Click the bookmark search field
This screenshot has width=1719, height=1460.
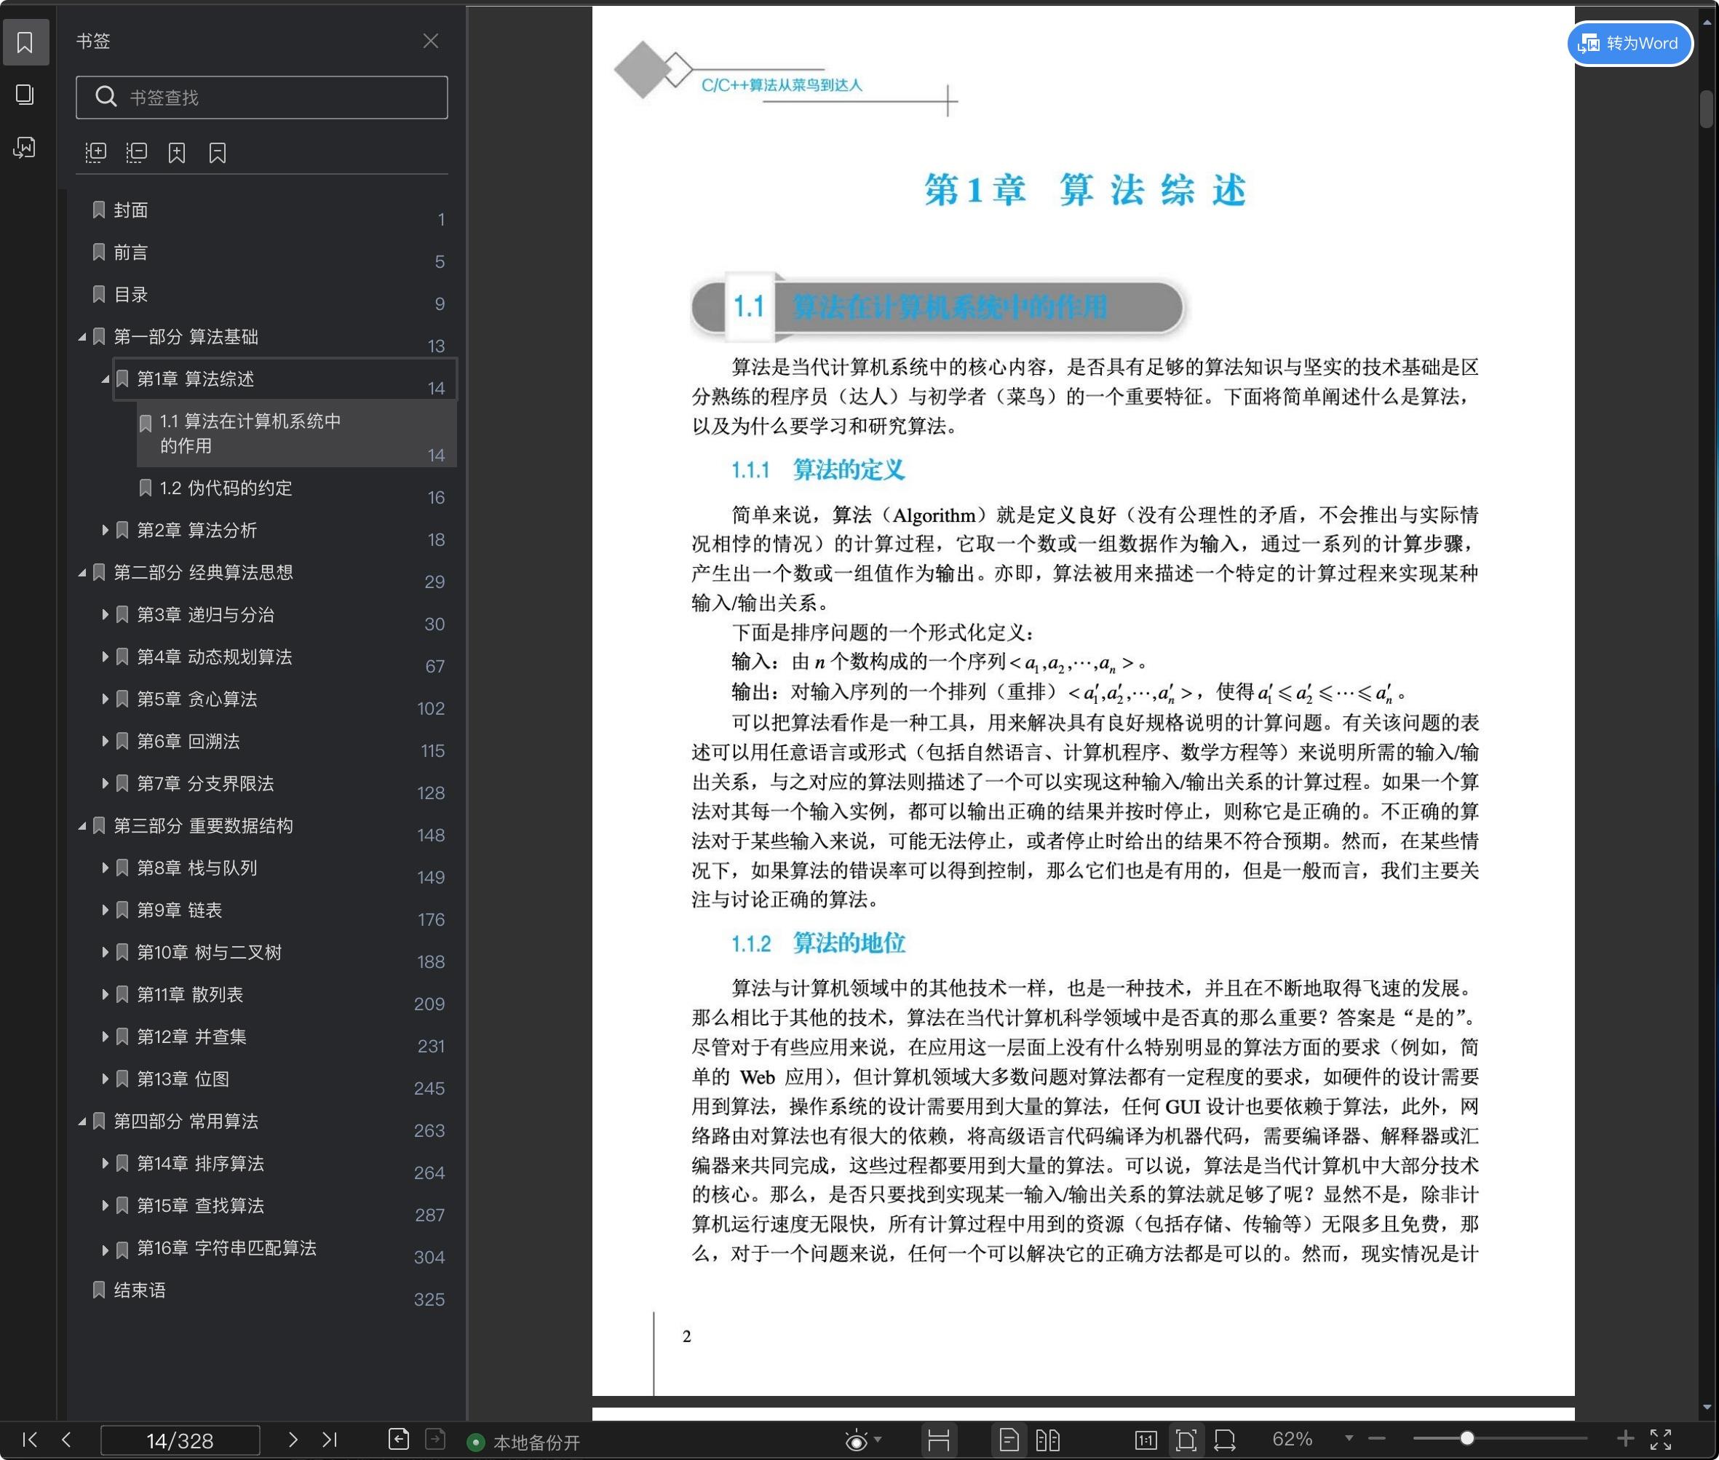pos(261,98)
